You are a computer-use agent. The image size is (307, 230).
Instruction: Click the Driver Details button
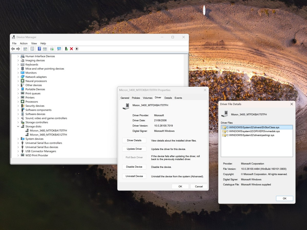(134, 140)
